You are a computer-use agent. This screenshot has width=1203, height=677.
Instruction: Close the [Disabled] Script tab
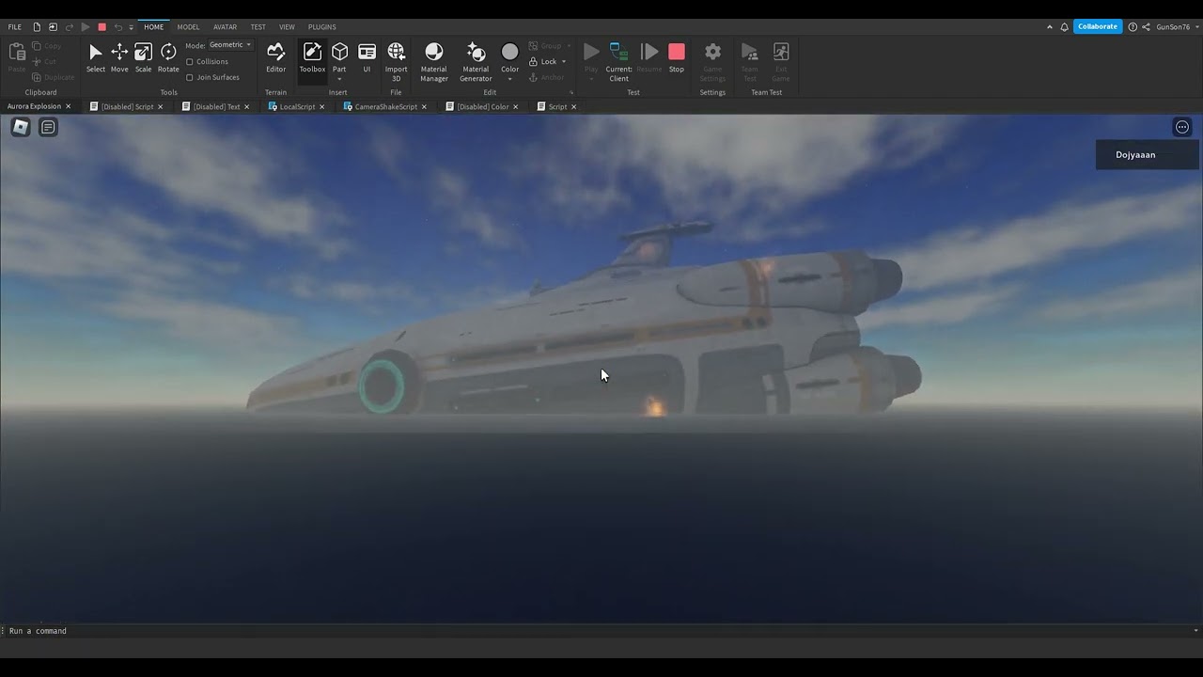(160, 107)
